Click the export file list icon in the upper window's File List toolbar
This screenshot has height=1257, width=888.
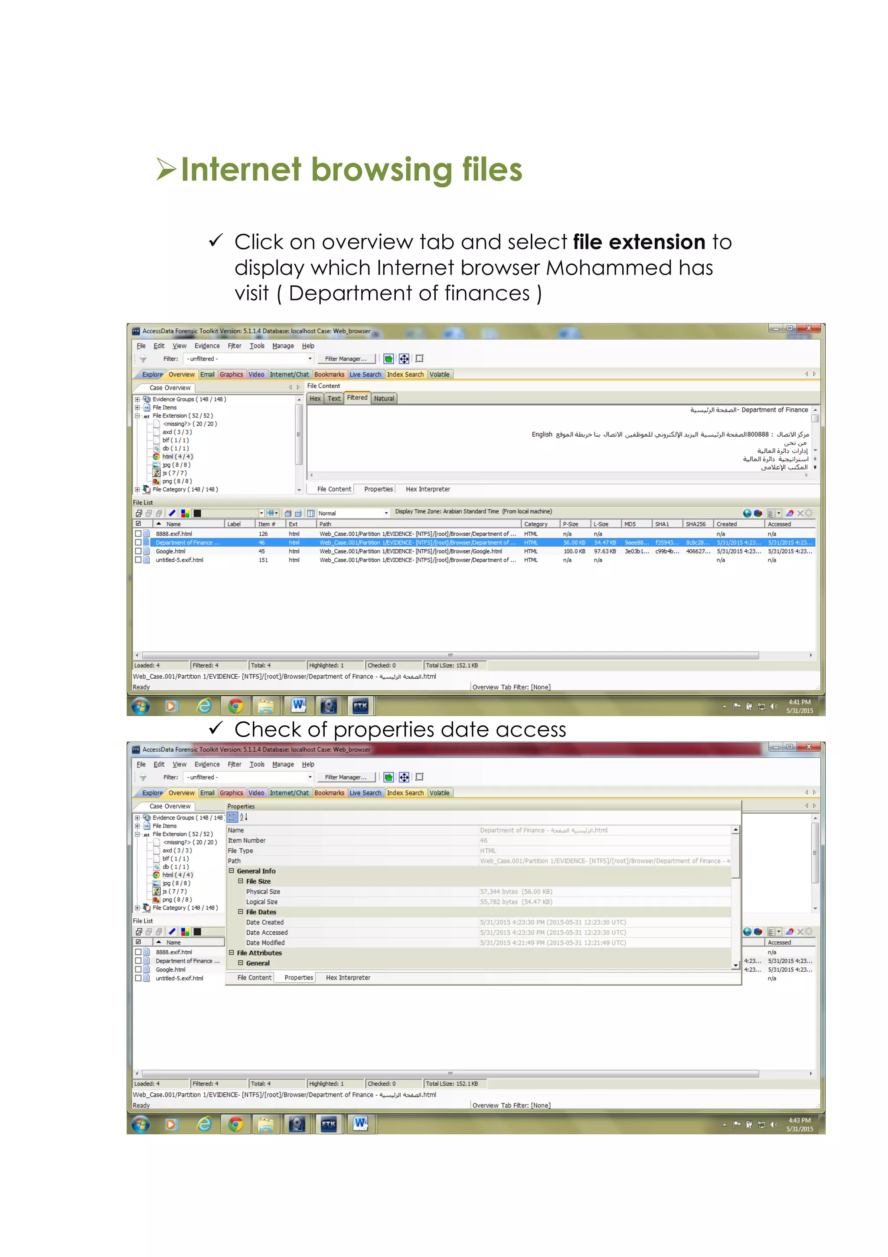click(x=298, y=513)
